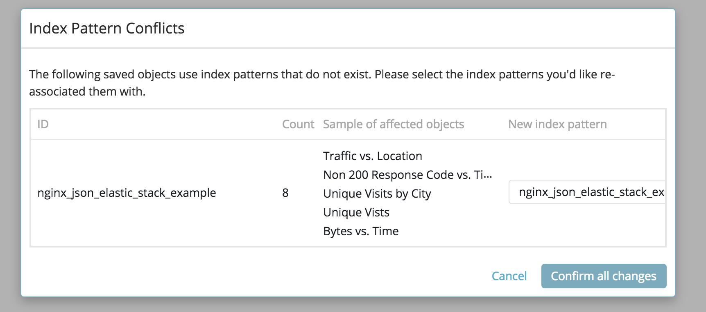This screenshot has width=706, height=312.
Task: Select the Unique Visits by City entry
Action: [x=377, y=194]
